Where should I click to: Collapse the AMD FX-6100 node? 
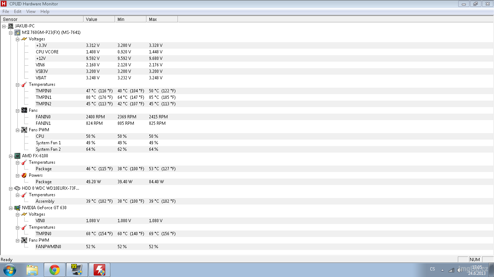click(x=10, y=156)
